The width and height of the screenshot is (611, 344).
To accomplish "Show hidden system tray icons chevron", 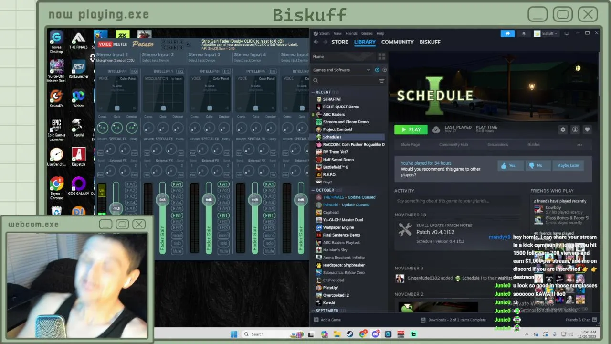I will point(527,334).
